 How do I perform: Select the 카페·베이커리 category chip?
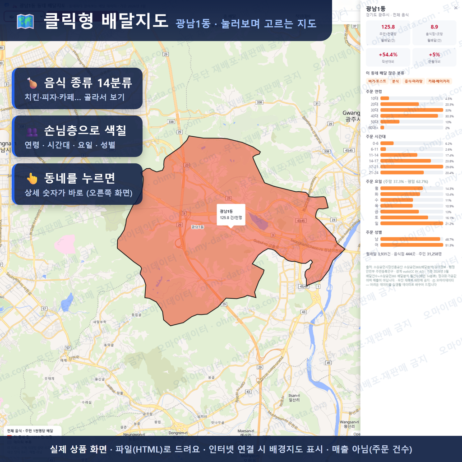439,81
